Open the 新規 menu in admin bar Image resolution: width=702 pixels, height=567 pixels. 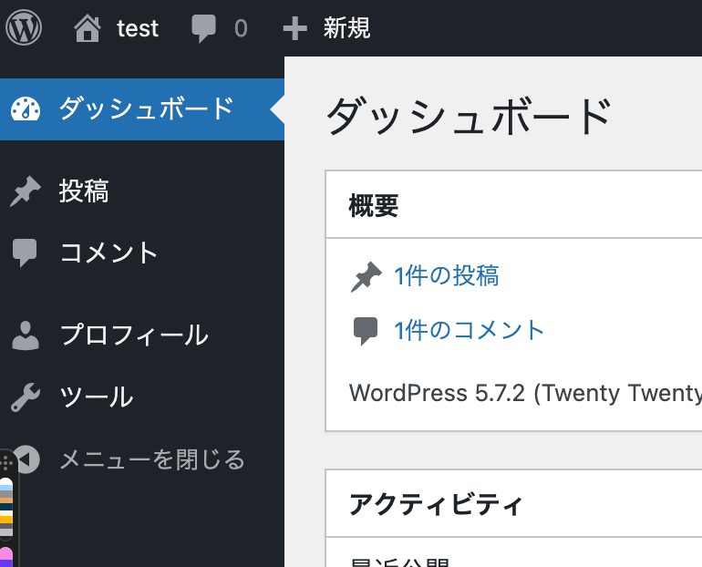click(347, 27)
